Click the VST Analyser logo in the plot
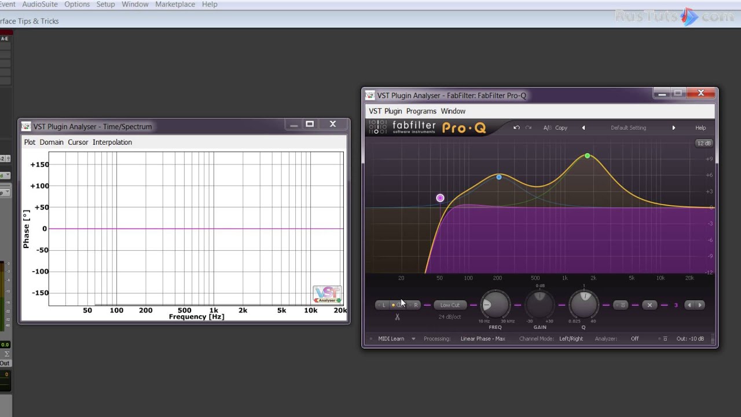The width and height of the screenshot is (741, 417). pos(327,294)
